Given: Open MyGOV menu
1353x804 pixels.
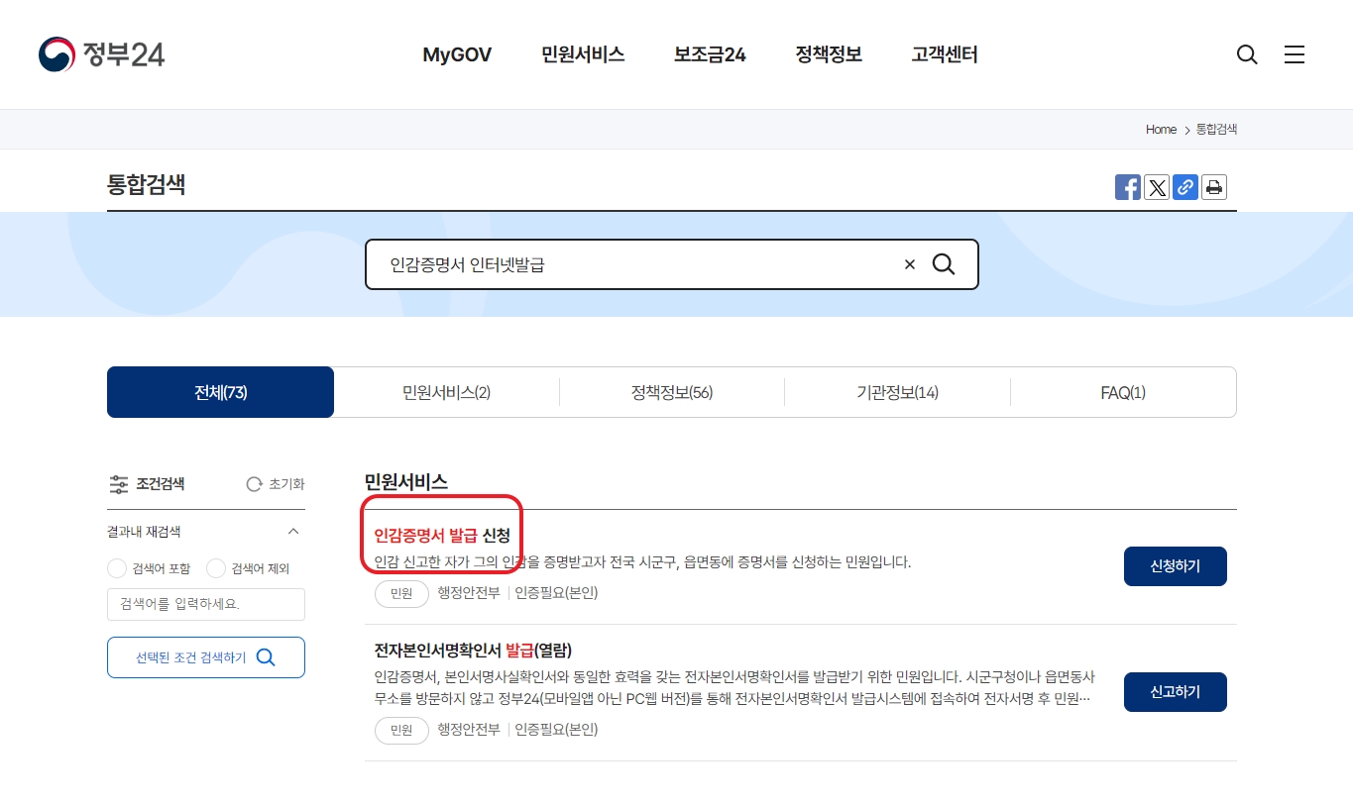Looking at the screenshot, I should point(457,54).
